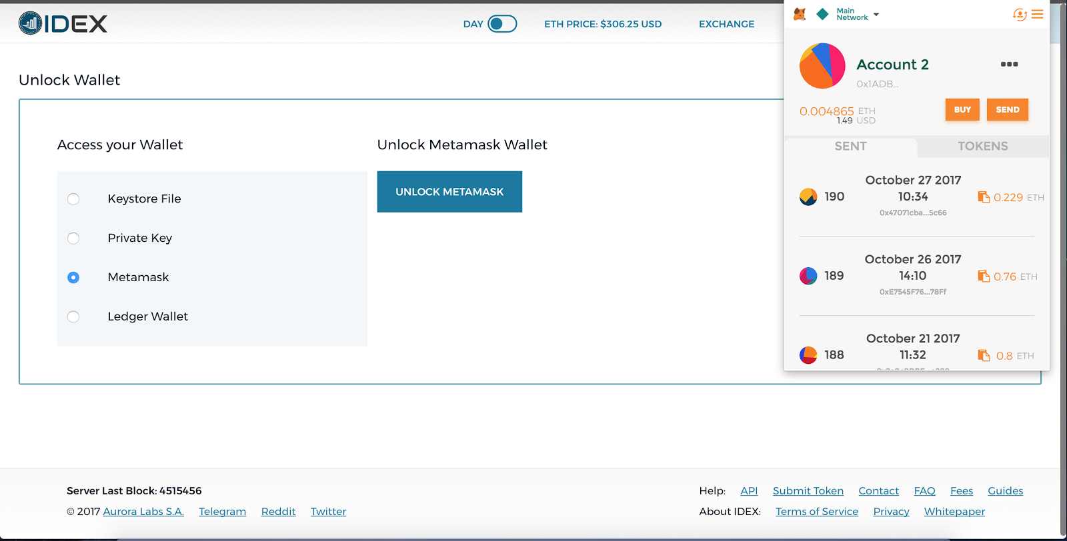Open the October 26 2017 transaction

point(916,276)
